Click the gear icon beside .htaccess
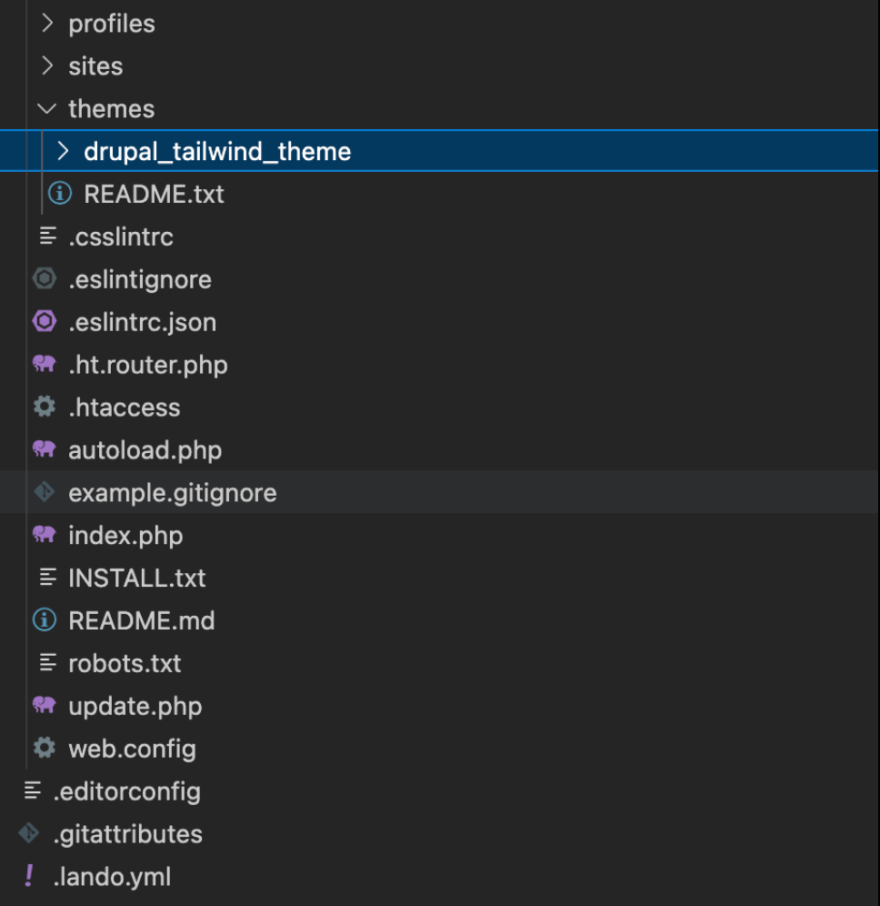 (x=45, y=407)
